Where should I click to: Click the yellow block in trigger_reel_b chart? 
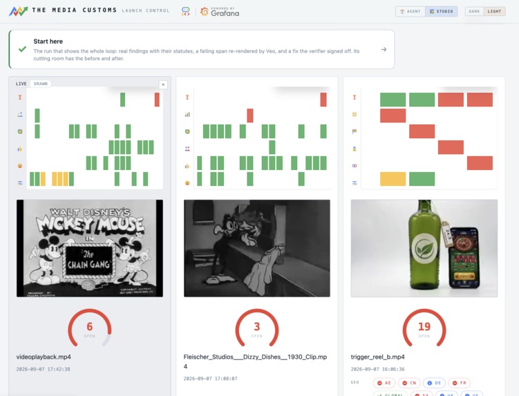point(393,179)
